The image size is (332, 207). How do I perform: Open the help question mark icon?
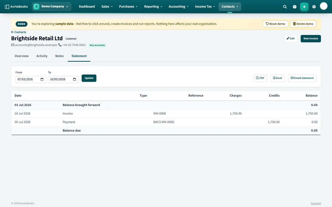(295, 7)
